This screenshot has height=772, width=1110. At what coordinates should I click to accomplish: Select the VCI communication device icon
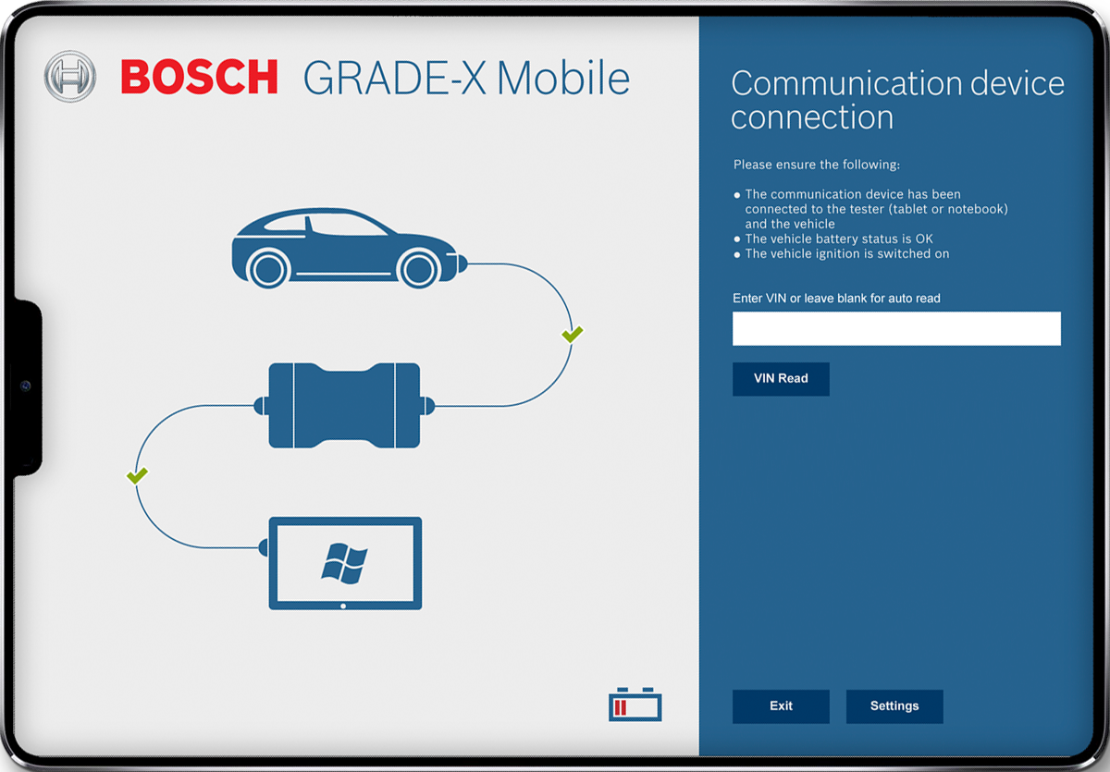(x=344, y=404)
